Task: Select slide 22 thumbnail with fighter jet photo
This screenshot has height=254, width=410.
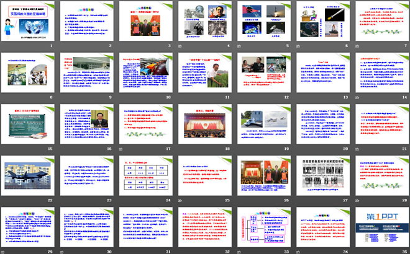Action: point(28,175)
